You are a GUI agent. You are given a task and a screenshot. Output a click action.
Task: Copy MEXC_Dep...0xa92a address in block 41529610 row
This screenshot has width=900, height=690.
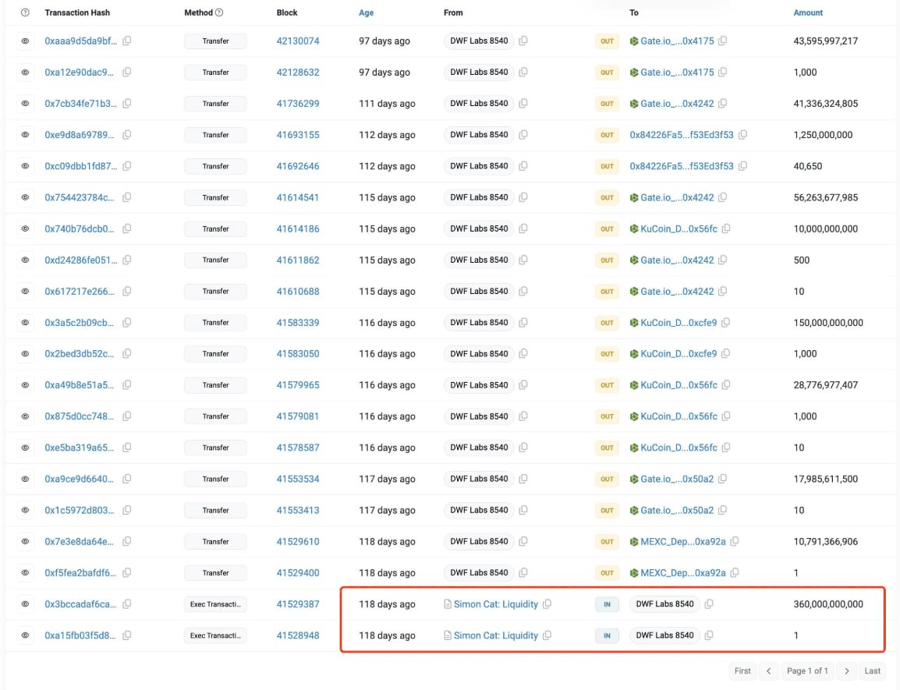(x=735, y=541)
